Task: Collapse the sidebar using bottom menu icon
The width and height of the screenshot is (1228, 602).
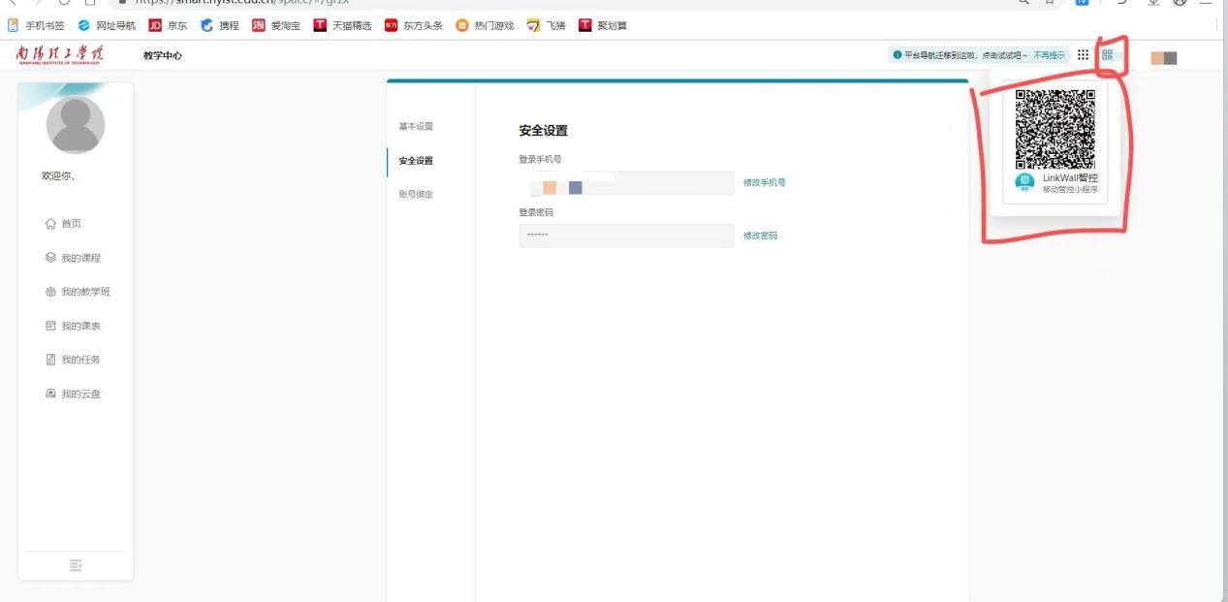Action: coord(76,565)
